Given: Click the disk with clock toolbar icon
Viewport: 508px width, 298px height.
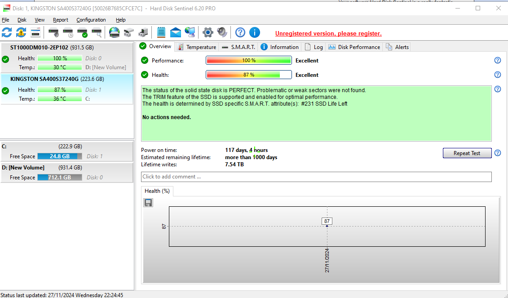Looking at the screenshot, I should [x=68, y=32].
